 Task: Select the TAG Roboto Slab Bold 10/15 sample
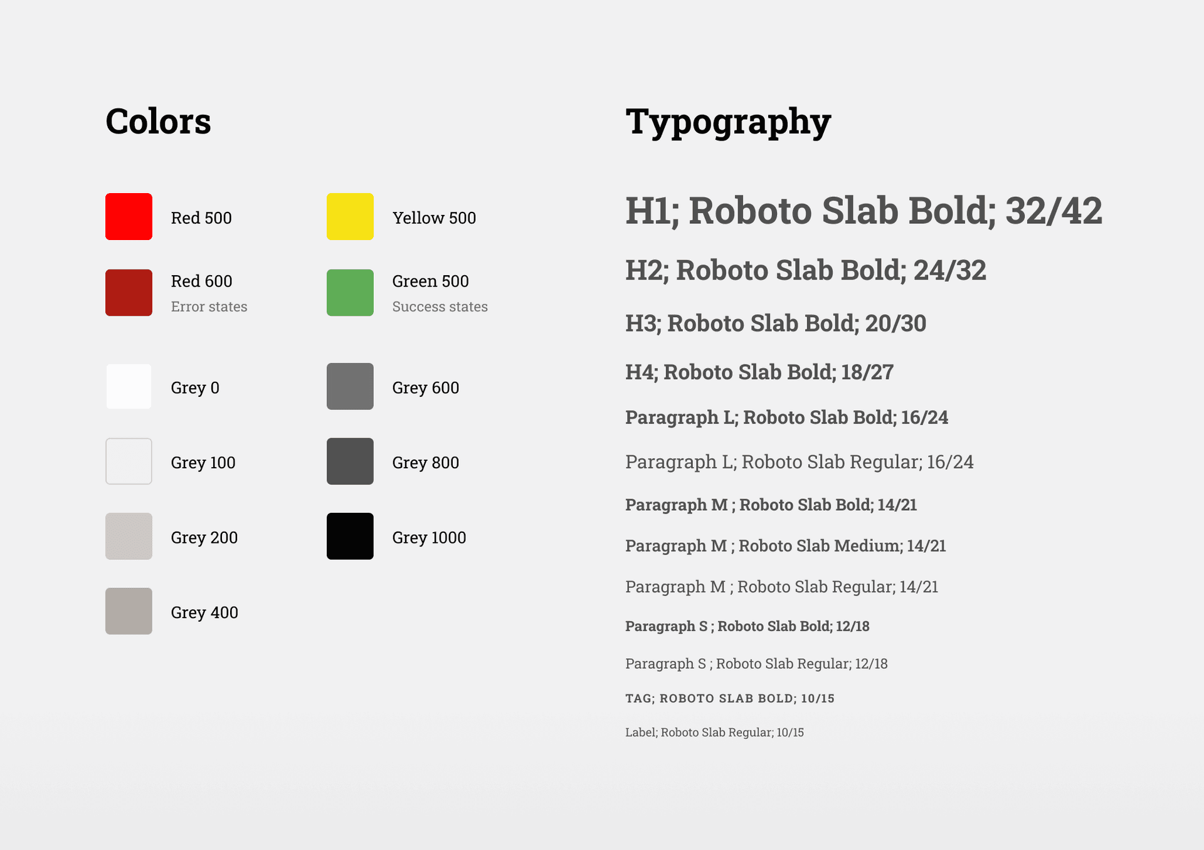point(730,698)
